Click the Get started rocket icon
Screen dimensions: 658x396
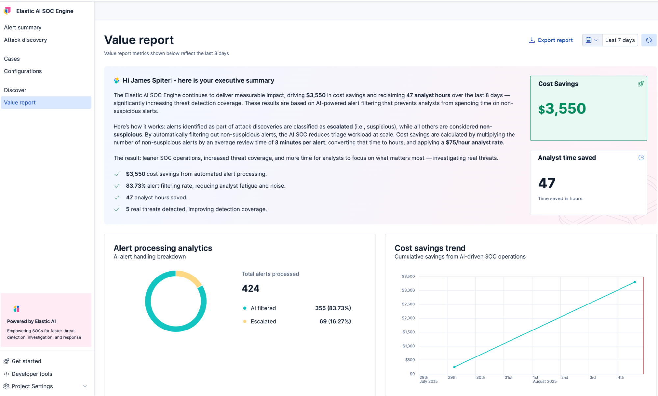pos(6,361)
